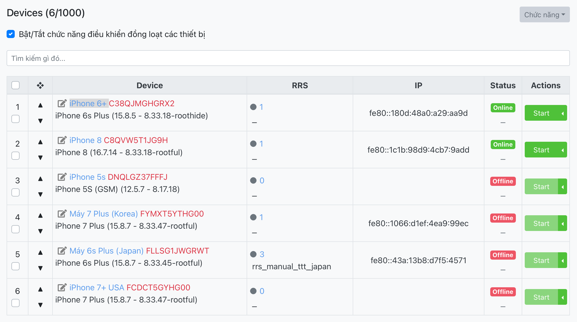Edit name of iPhone 7+ USA device
Viewport: 577px width, 322px height.
(x=62, y=287)
